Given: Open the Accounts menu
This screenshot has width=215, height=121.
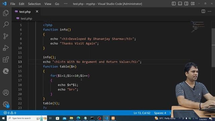Looking at the screenshot, I should (6, 93).
